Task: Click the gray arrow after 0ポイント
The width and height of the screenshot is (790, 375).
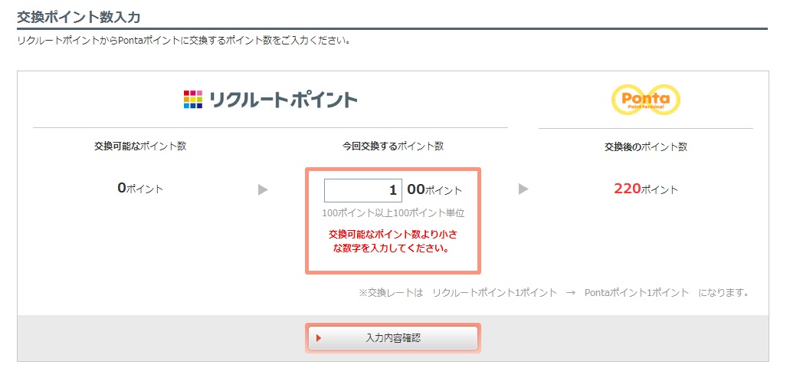Action: [263, 190]
